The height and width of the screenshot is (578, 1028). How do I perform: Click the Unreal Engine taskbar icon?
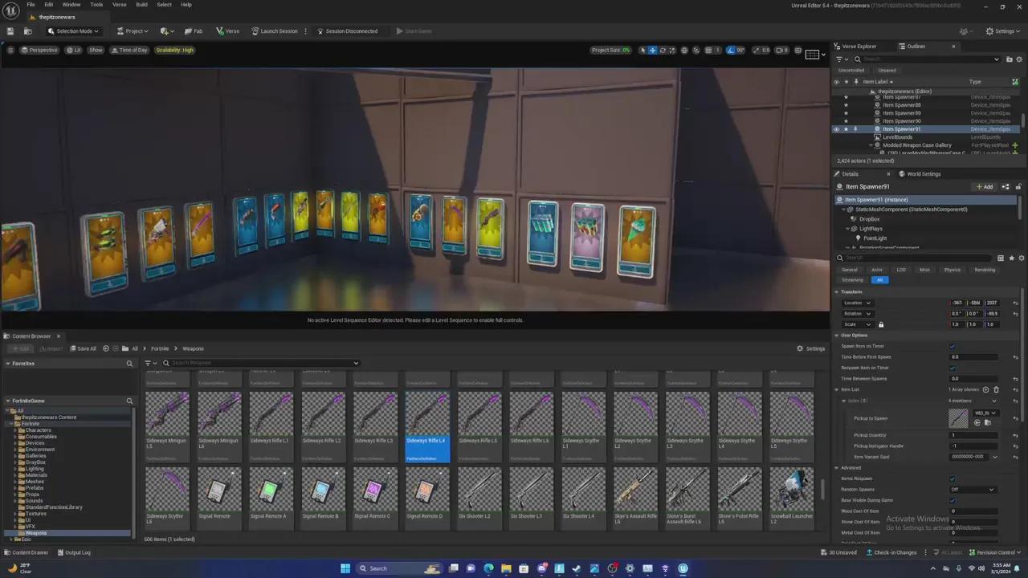(683, 568)
